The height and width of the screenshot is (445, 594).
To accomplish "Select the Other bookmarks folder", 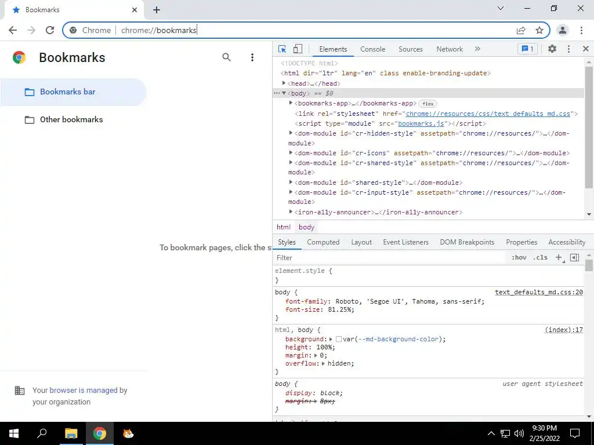I will (x=73, y=119).
